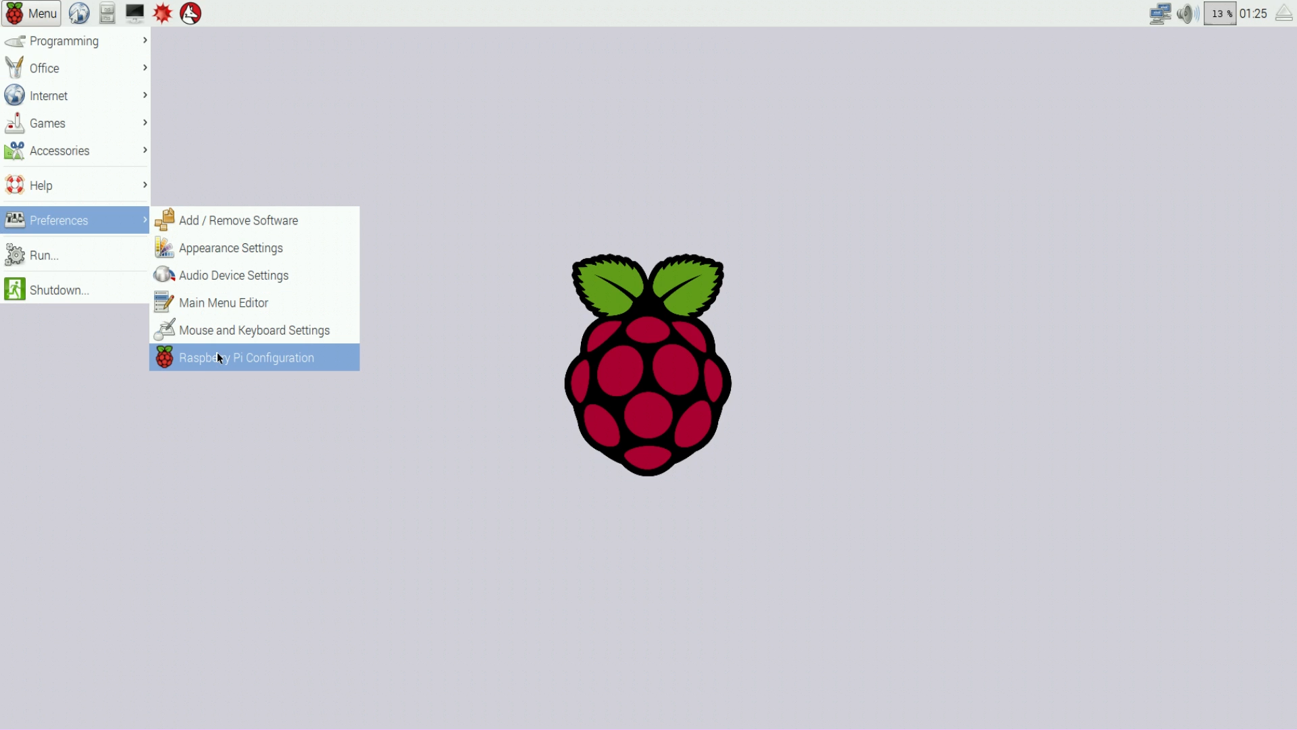Click the CPU usage percentage monitor
Image resolution: width=1297 pixels, height=730 pixels.
click(x=1220, y=14)
